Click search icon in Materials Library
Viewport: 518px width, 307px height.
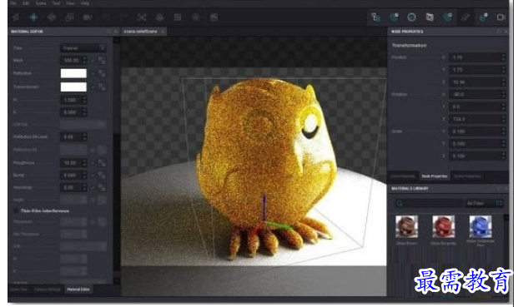click(x=400, y=203)
